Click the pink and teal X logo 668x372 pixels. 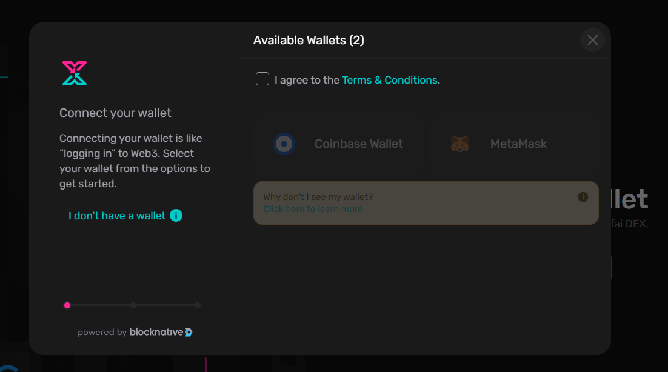pos(75,73)
